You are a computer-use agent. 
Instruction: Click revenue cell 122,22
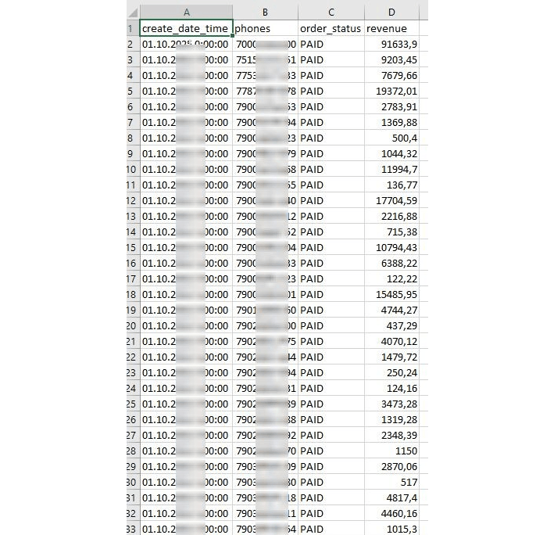coord(391,278)
